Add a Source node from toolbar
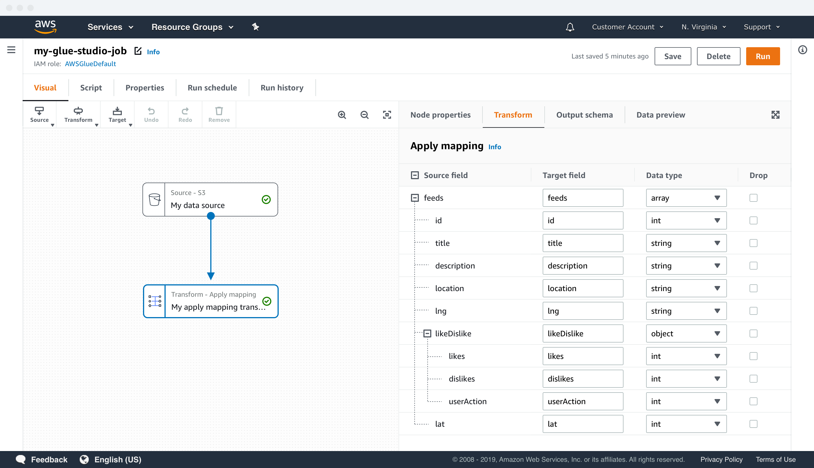This screenshot has height=468, width=814. (x=40, y=115)
